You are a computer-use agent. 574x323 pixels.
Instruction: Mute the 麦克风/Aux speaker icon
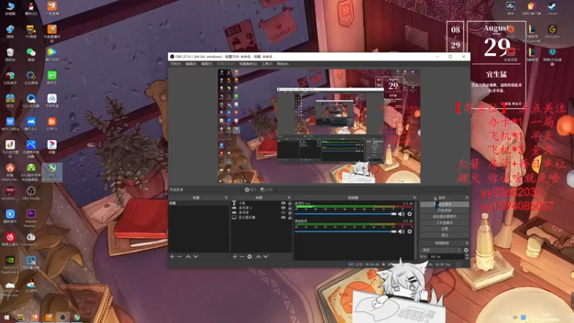[402, 214]
